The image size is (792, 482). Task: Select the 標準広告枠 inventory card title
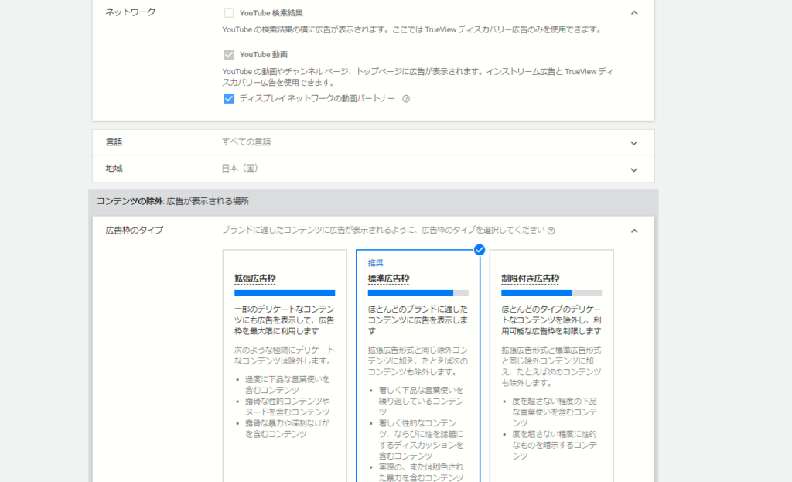pos(388,279)
